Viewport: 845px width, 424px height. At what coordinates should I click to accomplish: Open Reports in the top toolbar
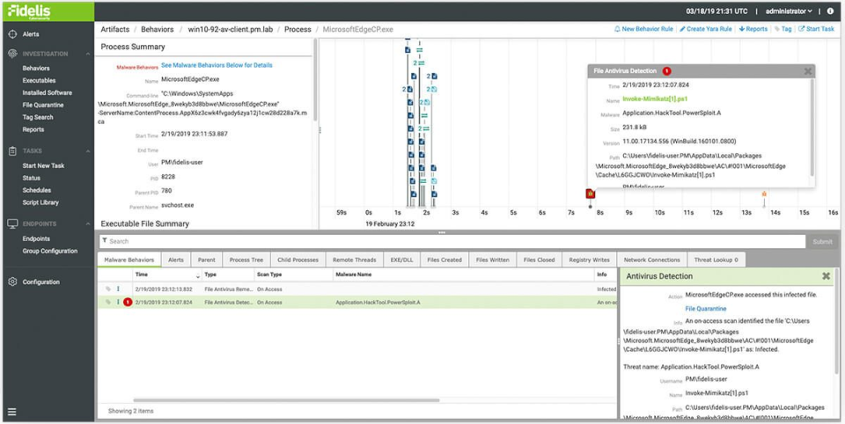(x=753, y=29)
